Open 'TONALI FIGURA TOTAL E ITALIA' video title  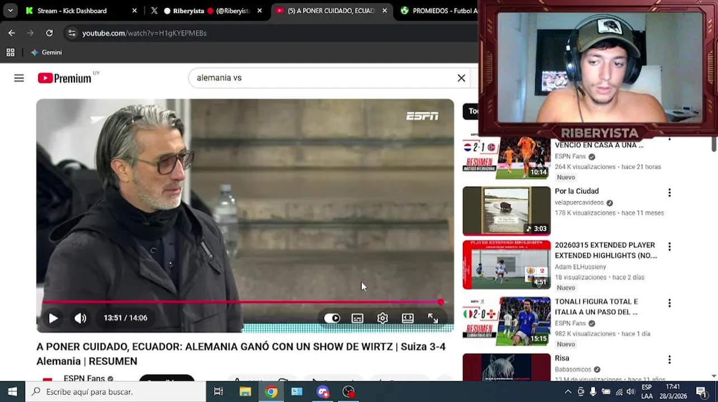[596, 307]
